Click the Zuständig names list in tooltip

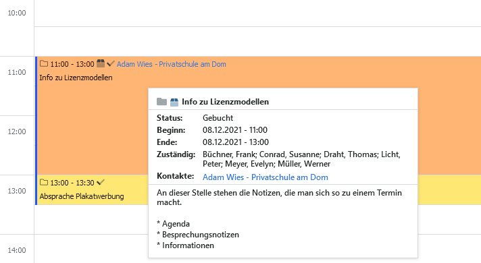tap(301, 159)
